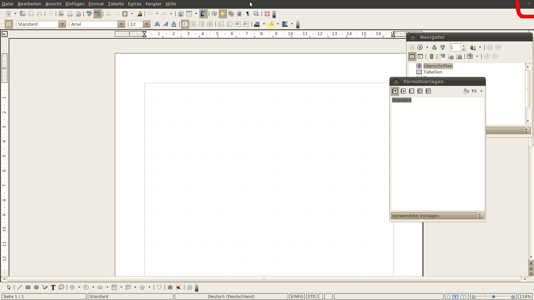Insert a table using the toolbar icon

[x=189, y=14]
